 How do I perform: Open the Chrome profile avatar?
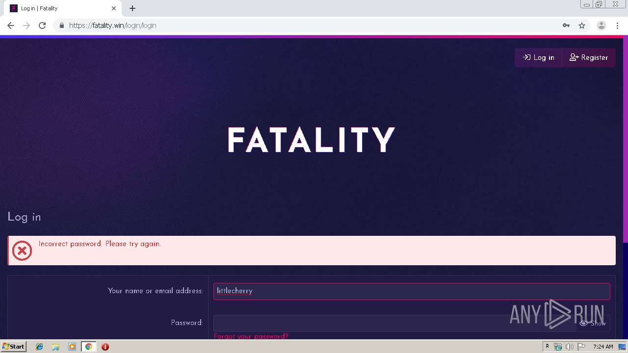coord(602,25)
